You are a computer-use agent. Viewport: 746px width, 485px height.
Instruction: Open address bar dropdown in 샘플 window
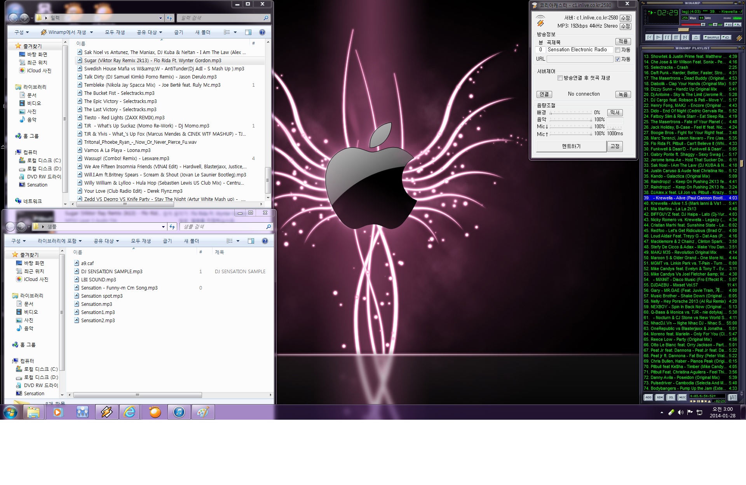pos(163,227)
